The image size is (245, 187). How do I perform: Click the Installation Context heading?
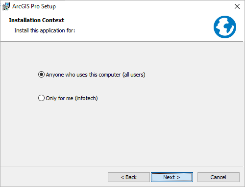[x=36, y=20]
